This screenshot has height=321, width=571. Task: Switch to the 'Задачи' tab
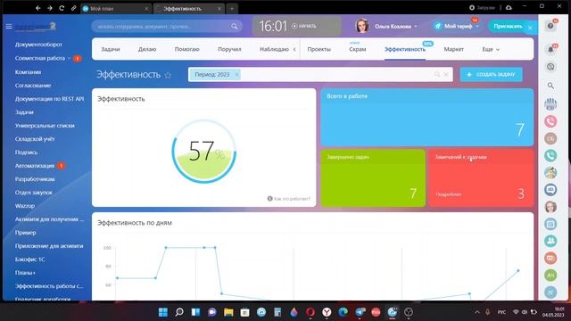tap(111, 49)
